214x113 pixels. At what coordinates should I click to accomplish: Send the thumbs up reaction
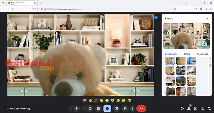90,100
